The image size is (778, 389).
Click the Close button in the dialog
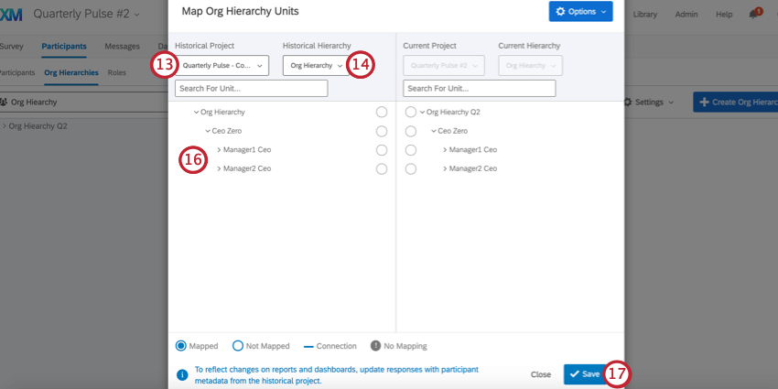(541, 374)
